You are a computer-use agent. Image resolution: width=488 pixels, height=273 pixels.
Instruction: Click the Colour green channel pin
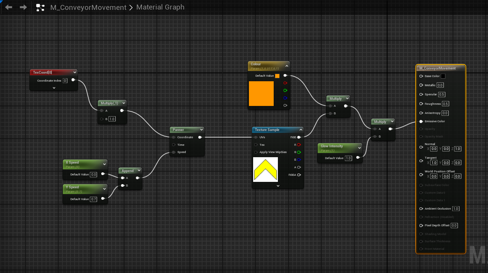[285, 90]
